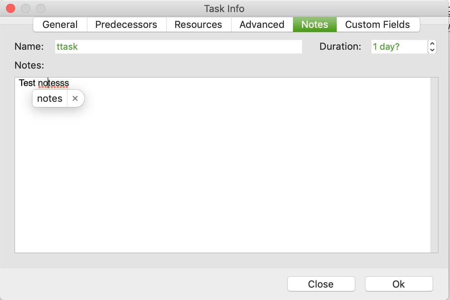The image size is (450, 300).
Task: Switch to the General tab
Action: (60, 24)
